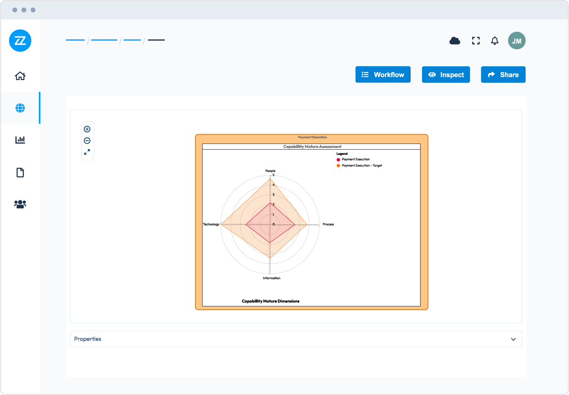Click the cloud sync icon
This screenshot has width=569, height=395.
click(x=455, y=41)
